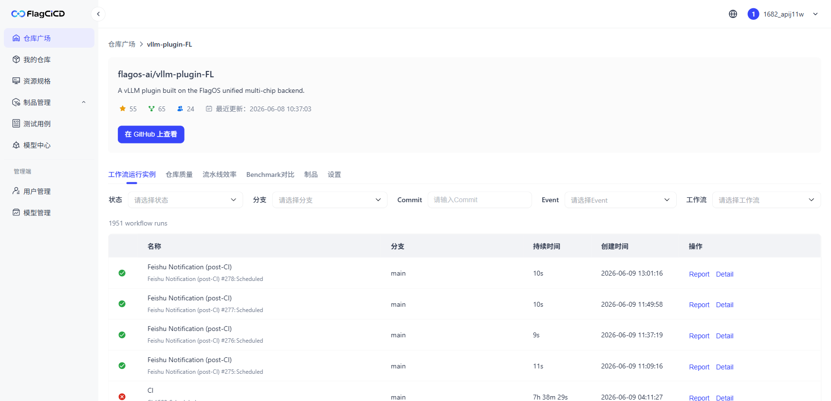This screenshot has height=401, width=831.
Task: Open Detail for the 04:11:27 CI run
Action: (x=724, y=398)
